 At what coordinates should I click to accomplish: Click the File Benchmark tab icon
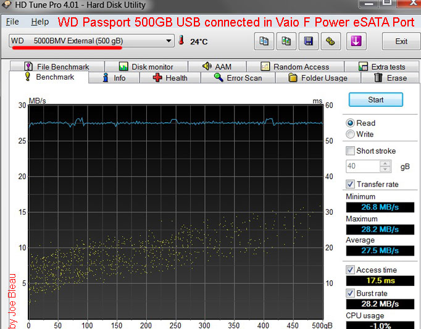[28, 66]
